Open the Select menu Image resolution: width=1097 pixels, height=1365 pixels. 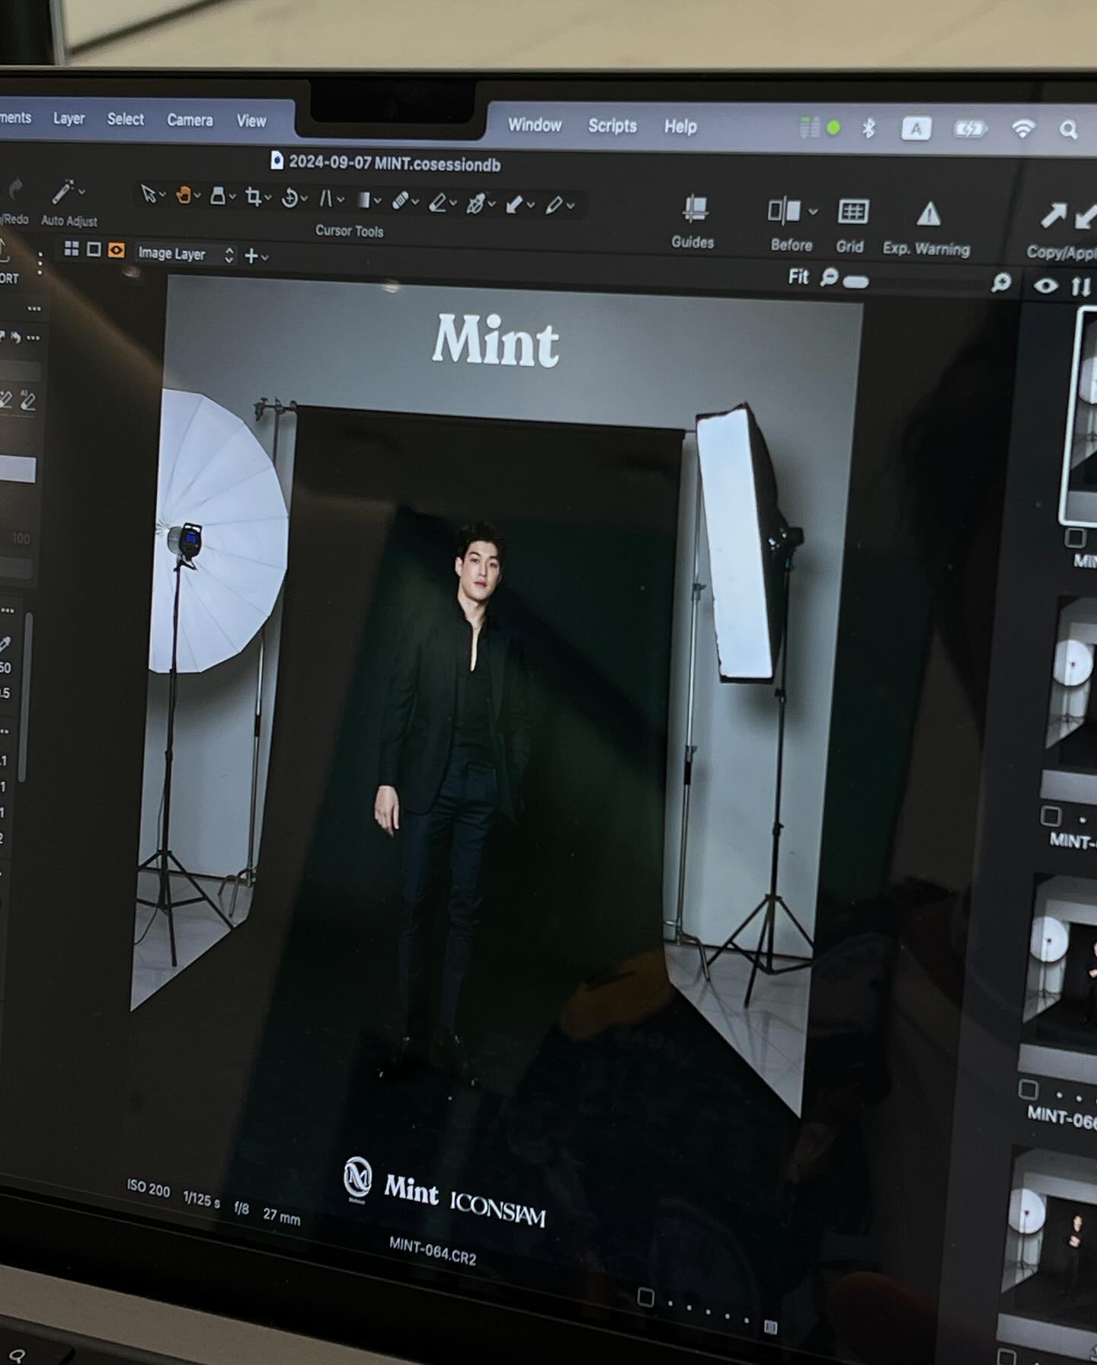coord(126,119)
